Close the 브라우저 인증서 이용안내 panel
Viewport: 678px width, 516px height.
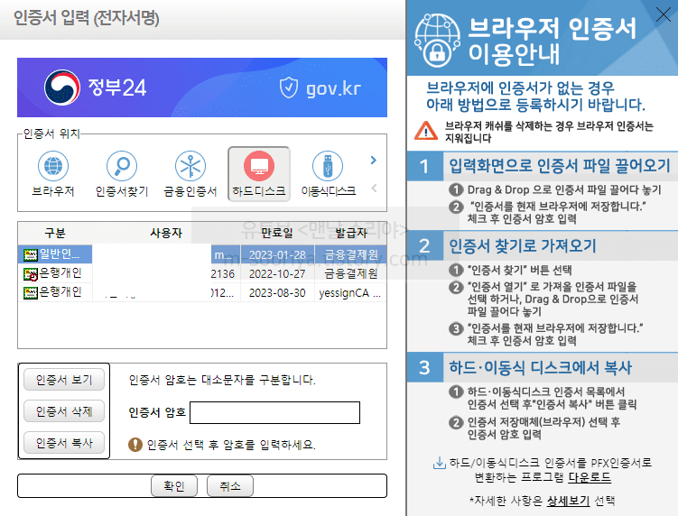click(662, 14)
